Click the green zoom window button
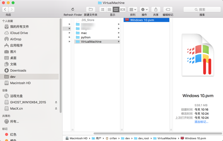 click(13, 3)
